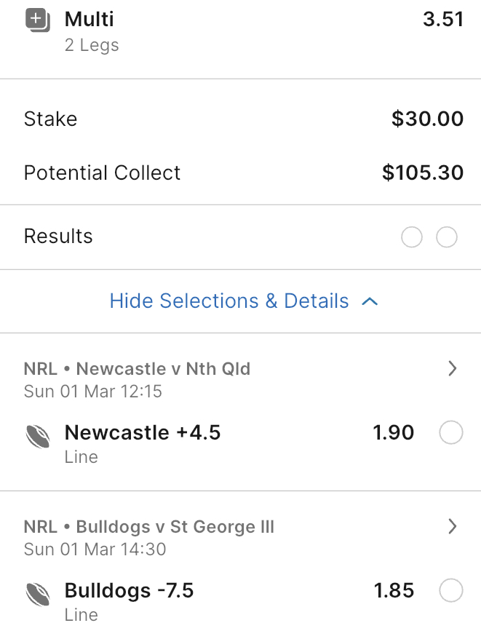
Task: Select the second Results status circle
Action: 447,237
